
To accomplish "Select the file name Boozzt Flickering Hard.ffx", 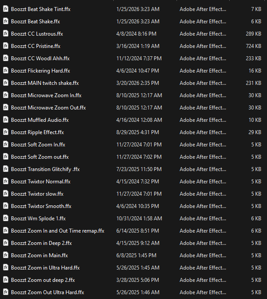I will [40, 71].
